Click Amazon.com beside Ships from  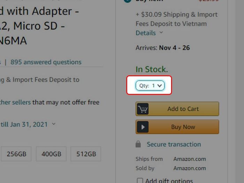(x=190, y=159)
